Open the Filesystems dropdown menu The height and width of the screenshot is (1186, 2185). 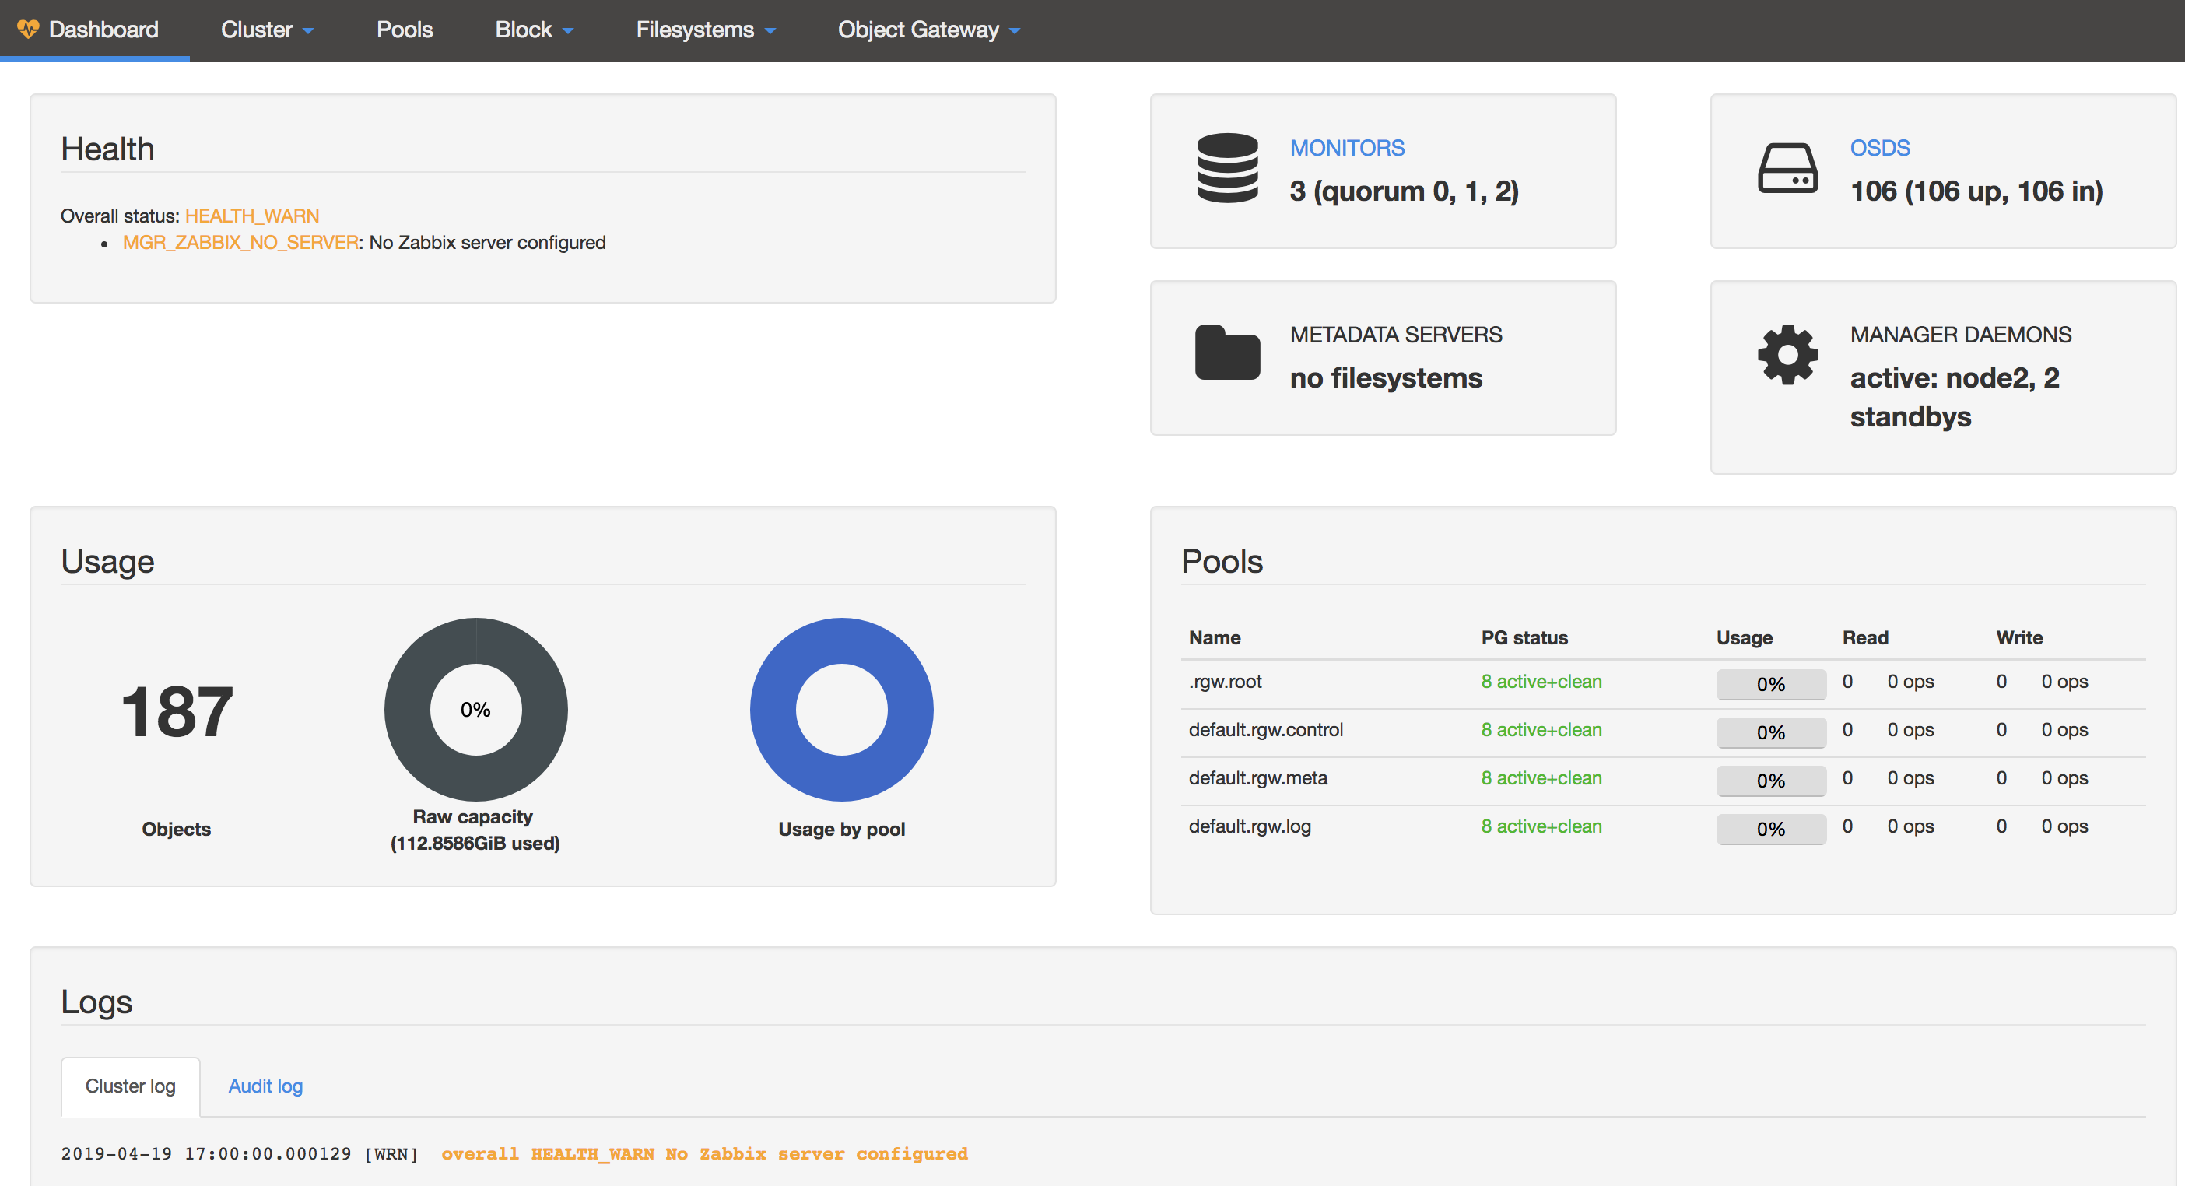(703, 28)
